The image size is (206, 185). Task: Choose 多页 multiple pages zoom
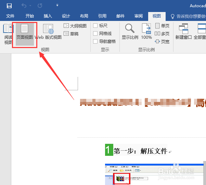pos(162,34)
